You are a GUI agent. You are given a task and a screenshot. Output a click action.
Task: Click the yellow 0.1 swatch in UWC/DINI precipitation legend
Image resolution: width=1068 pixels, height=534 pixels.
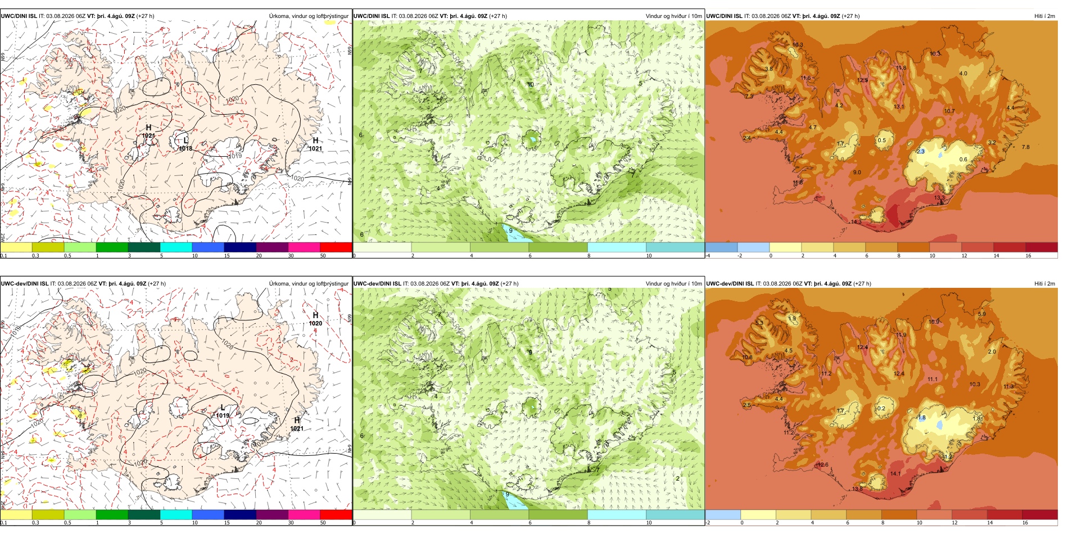point(16,247)
